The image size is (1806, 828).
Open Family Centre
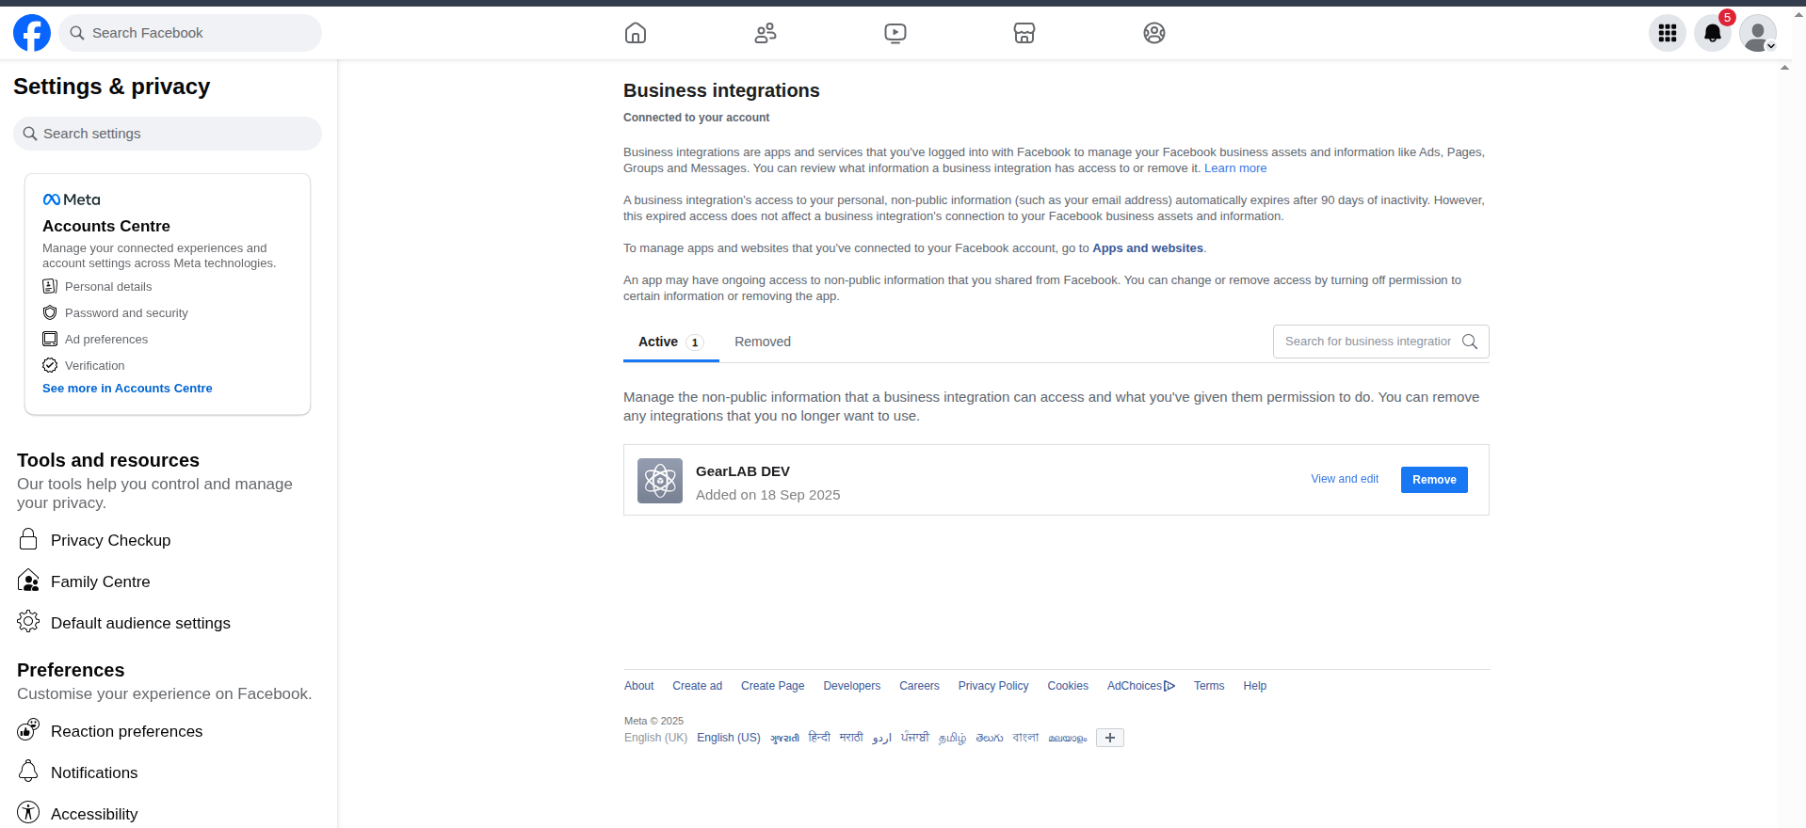(100, 581)
